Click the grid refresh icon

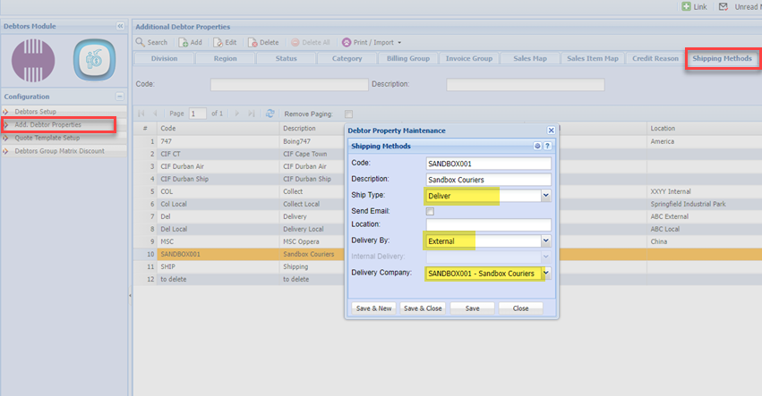[x=270, y=114]
